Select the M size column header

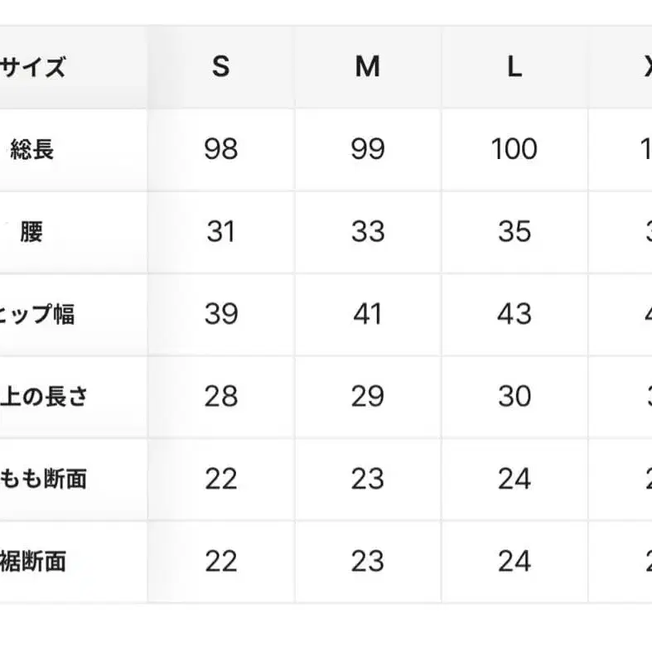[367, 67]
